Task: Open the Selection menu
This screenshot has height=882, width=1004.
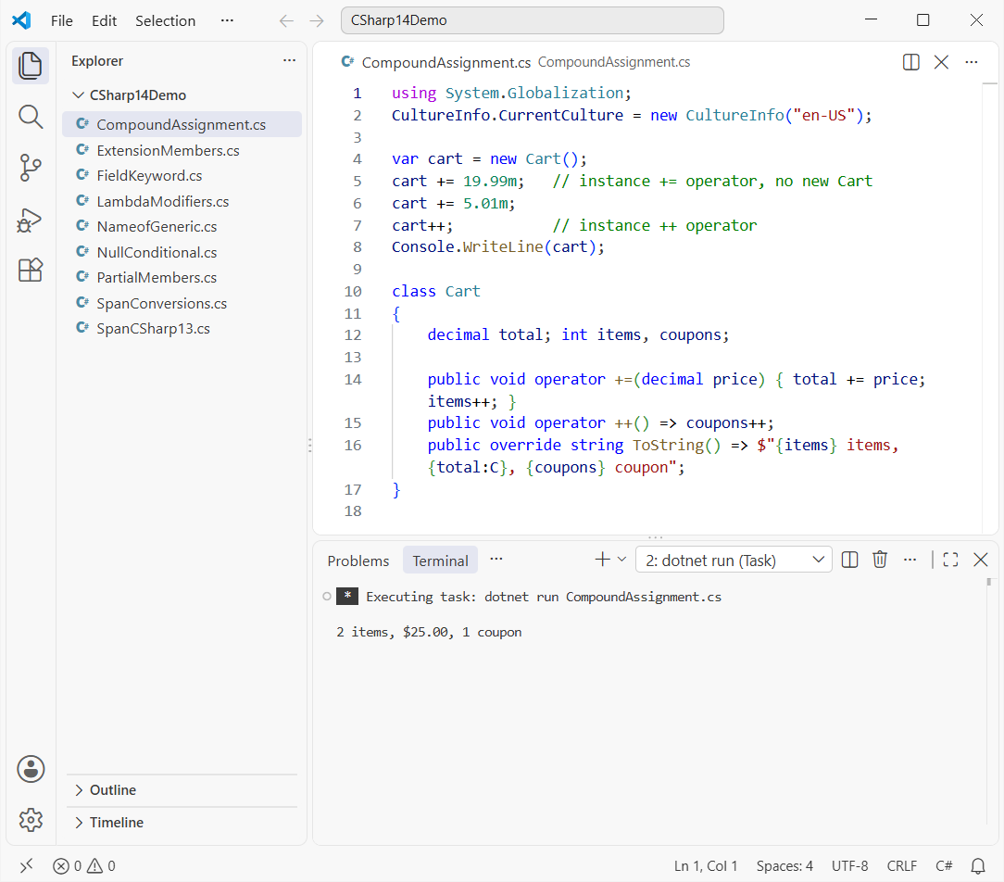Action: click(x=165, y=21)
